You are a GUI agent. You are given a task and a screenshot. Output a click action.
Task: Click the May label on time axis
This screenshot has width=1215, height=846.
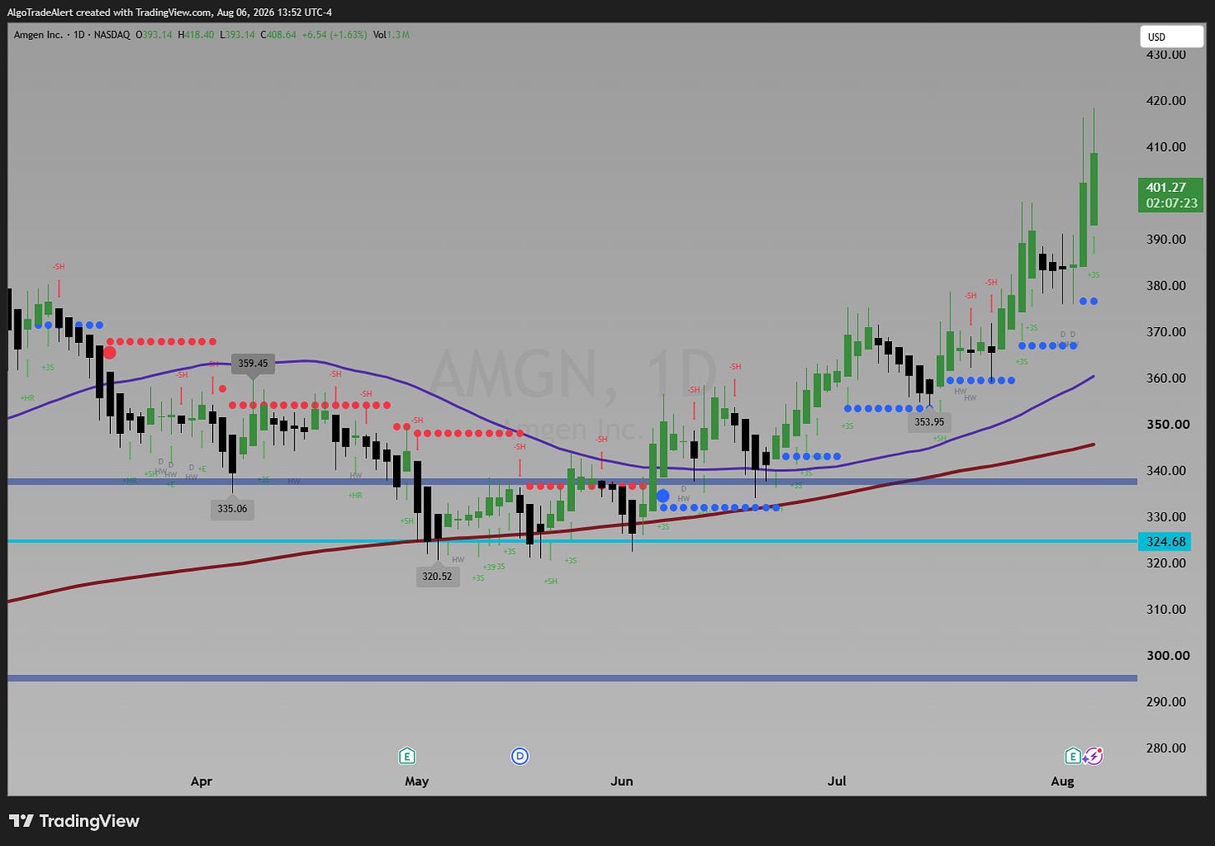coord(416,781)
